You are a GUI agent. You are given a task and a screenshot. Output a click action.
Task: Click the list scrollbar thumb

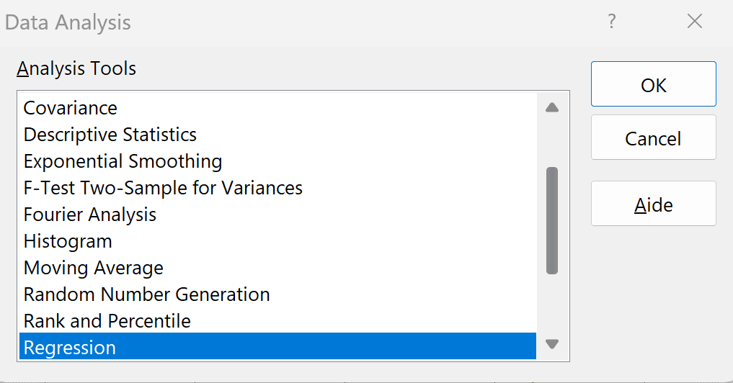click(552, 220)
